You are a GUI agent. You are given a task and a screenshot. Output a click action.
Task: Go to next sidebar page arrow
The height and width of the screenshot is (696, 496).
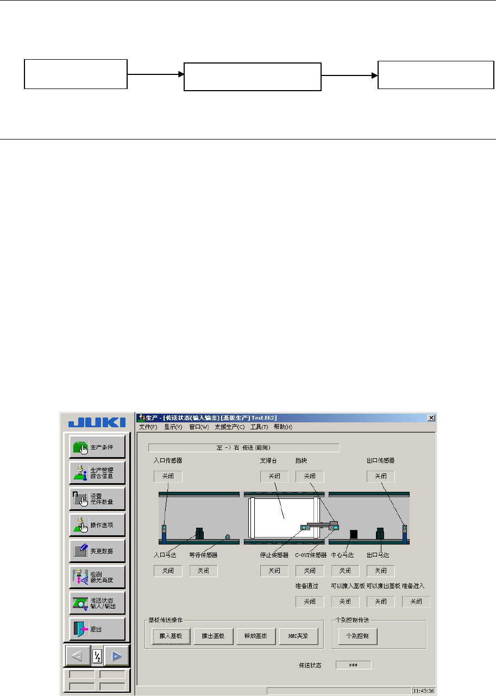(x=117, y=656)
